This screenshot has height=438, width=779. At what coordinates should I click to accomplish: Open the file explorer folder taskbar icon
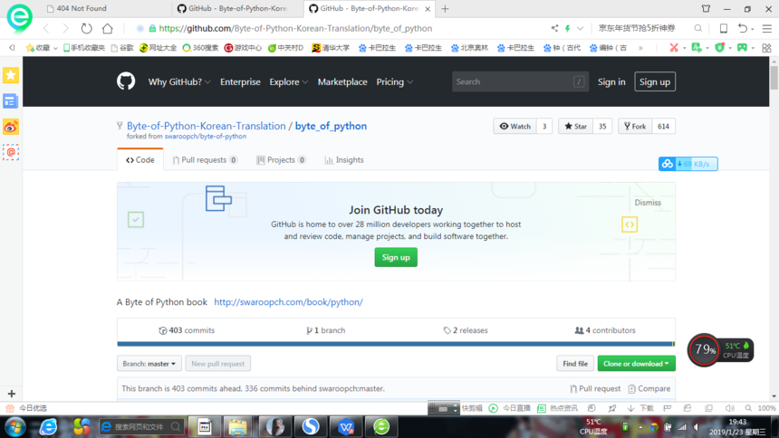[238, 426]
